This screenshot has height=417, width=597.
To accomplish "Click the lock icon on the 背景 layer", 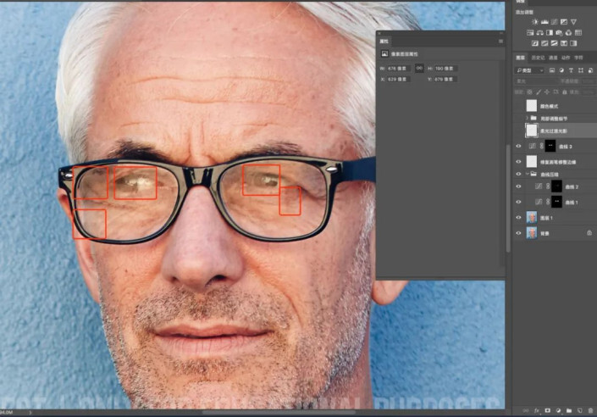I will point(589,232).
